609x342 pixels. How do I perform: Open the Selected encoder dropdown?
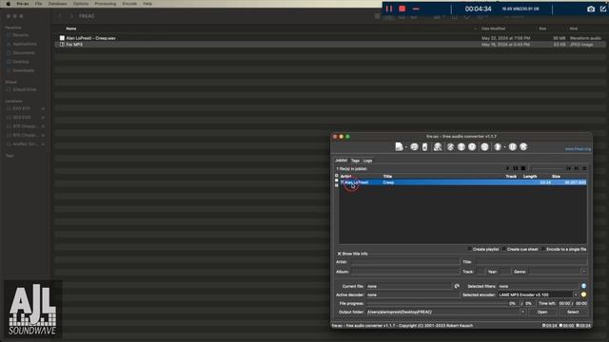576,294
